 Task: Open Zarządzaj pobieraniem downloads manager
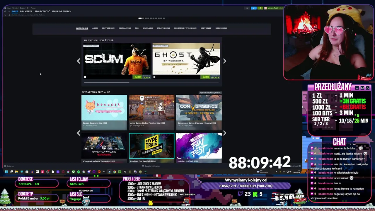pyautogui.click(x=151, y=166)
